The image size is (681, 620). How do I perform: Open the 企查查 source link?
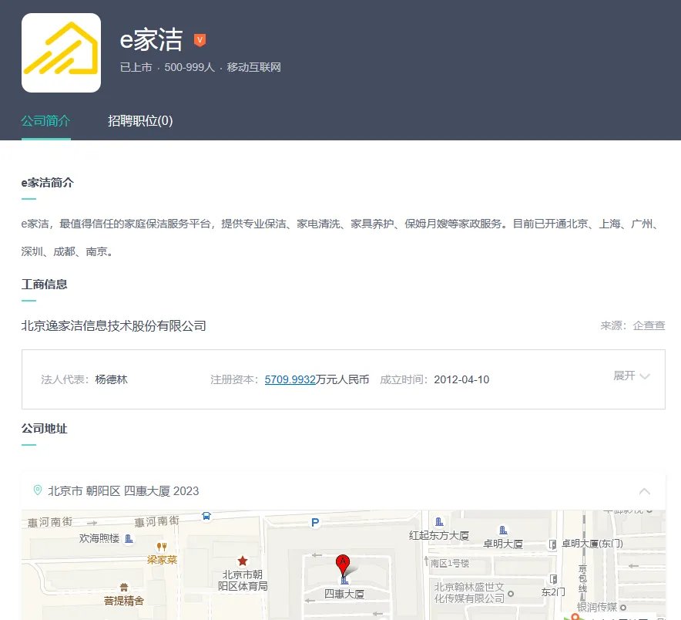coord(649,325)
